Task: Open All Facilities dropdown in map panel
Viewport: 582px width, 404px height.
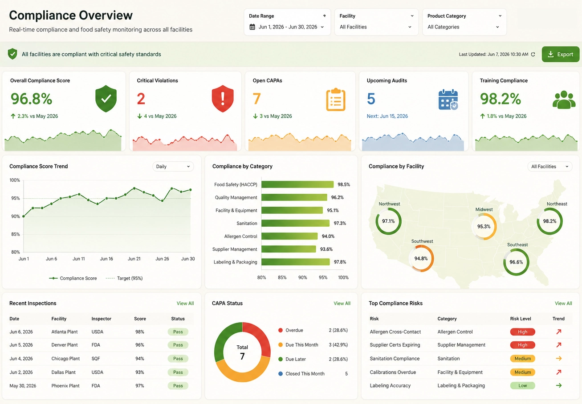Action: click(550, 167)
